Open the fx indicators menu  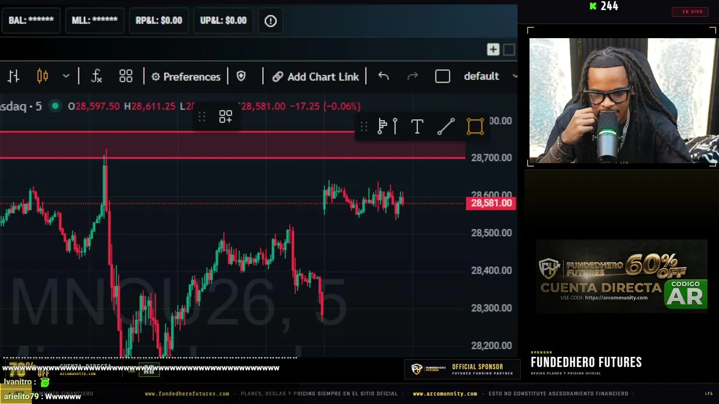(x=97, y=76)
